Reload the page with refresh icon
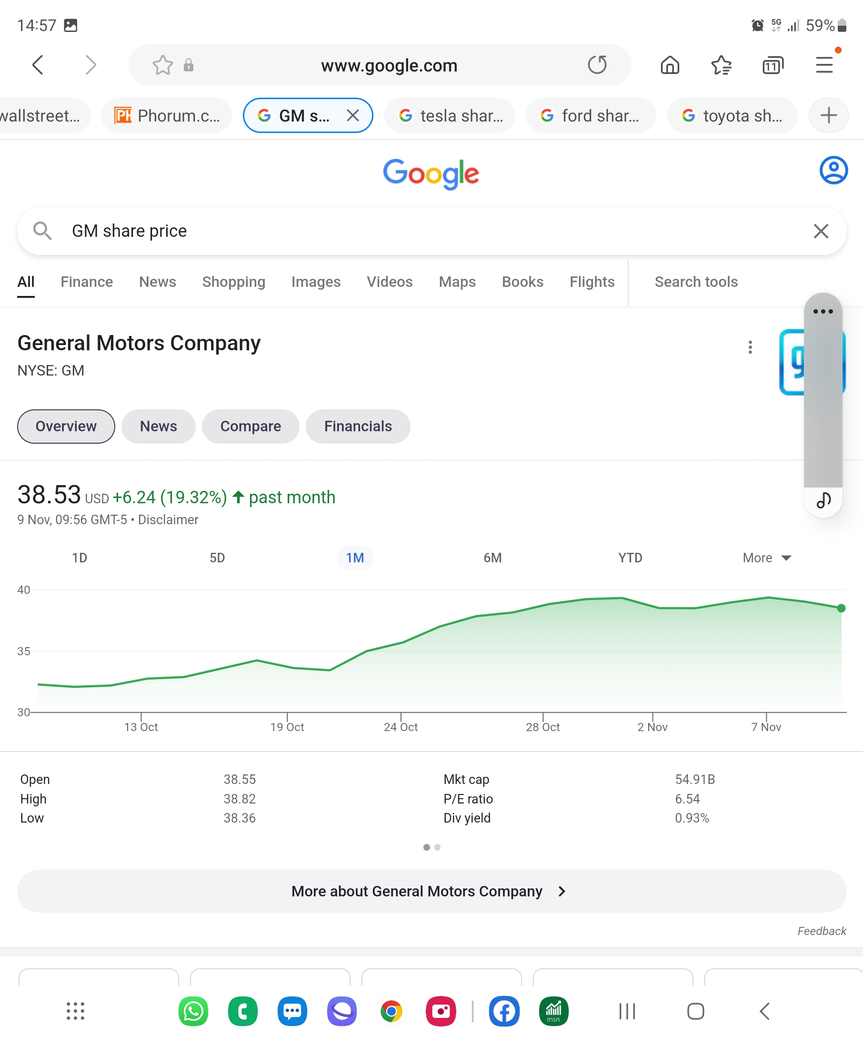863x1037 pixels. point(597,65)
